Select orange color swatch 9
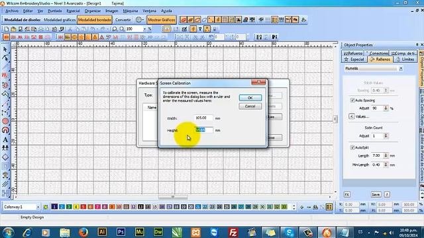 [112, 207]
